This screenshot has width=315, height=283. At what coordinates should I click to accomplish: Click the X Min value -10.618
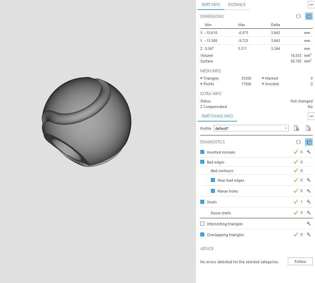click(211, 33)
